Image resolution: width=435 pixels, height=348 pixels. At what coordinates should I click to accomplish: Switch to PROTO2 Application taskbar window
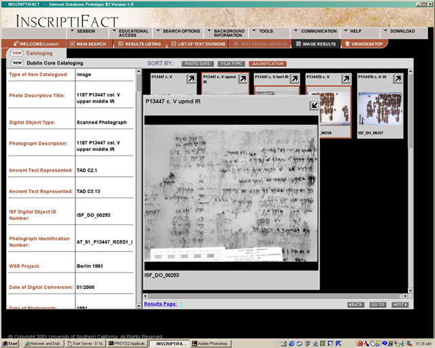(x=128, y=343)
